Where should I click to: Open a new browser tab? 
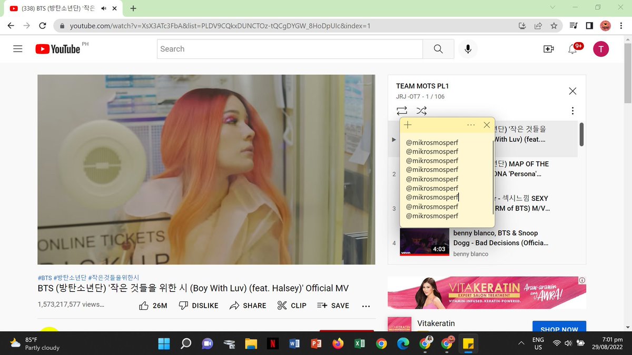pos(133,8)
